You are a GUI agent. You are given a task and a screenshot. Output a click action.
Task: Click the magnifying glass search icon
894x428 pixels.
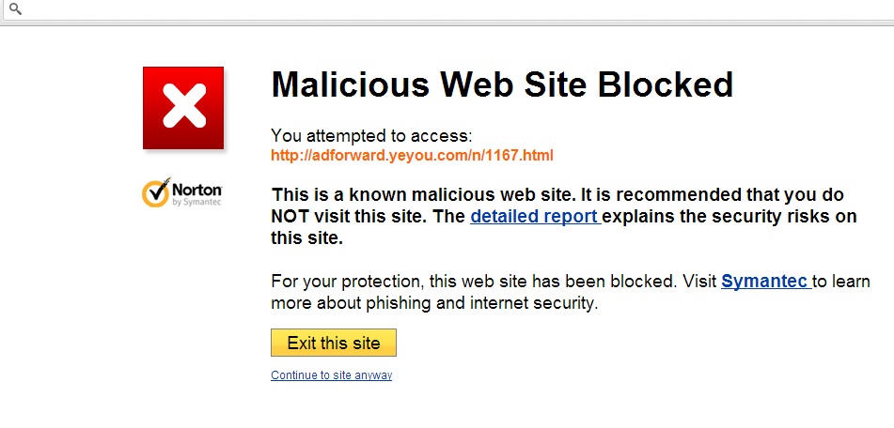click(x=15, y=8)
